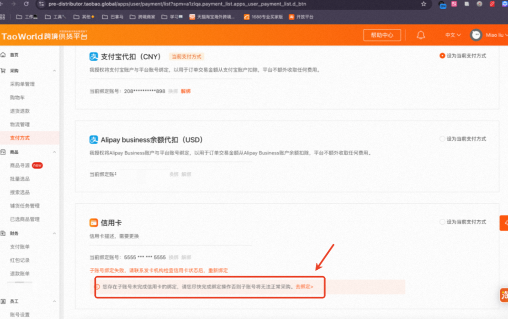This screenshot has width=508, height=319.
Task: Open the red paperclip extension icon
Action: point(492,4)
